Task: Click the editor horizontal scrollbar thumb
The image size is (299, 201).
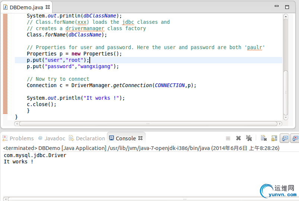Action: click(148, 124)
